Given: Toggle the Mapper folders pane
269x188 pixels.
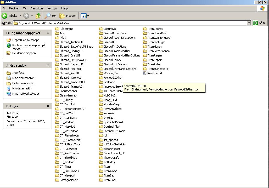Looking at the screenshot, I should (x=68, y=16).
